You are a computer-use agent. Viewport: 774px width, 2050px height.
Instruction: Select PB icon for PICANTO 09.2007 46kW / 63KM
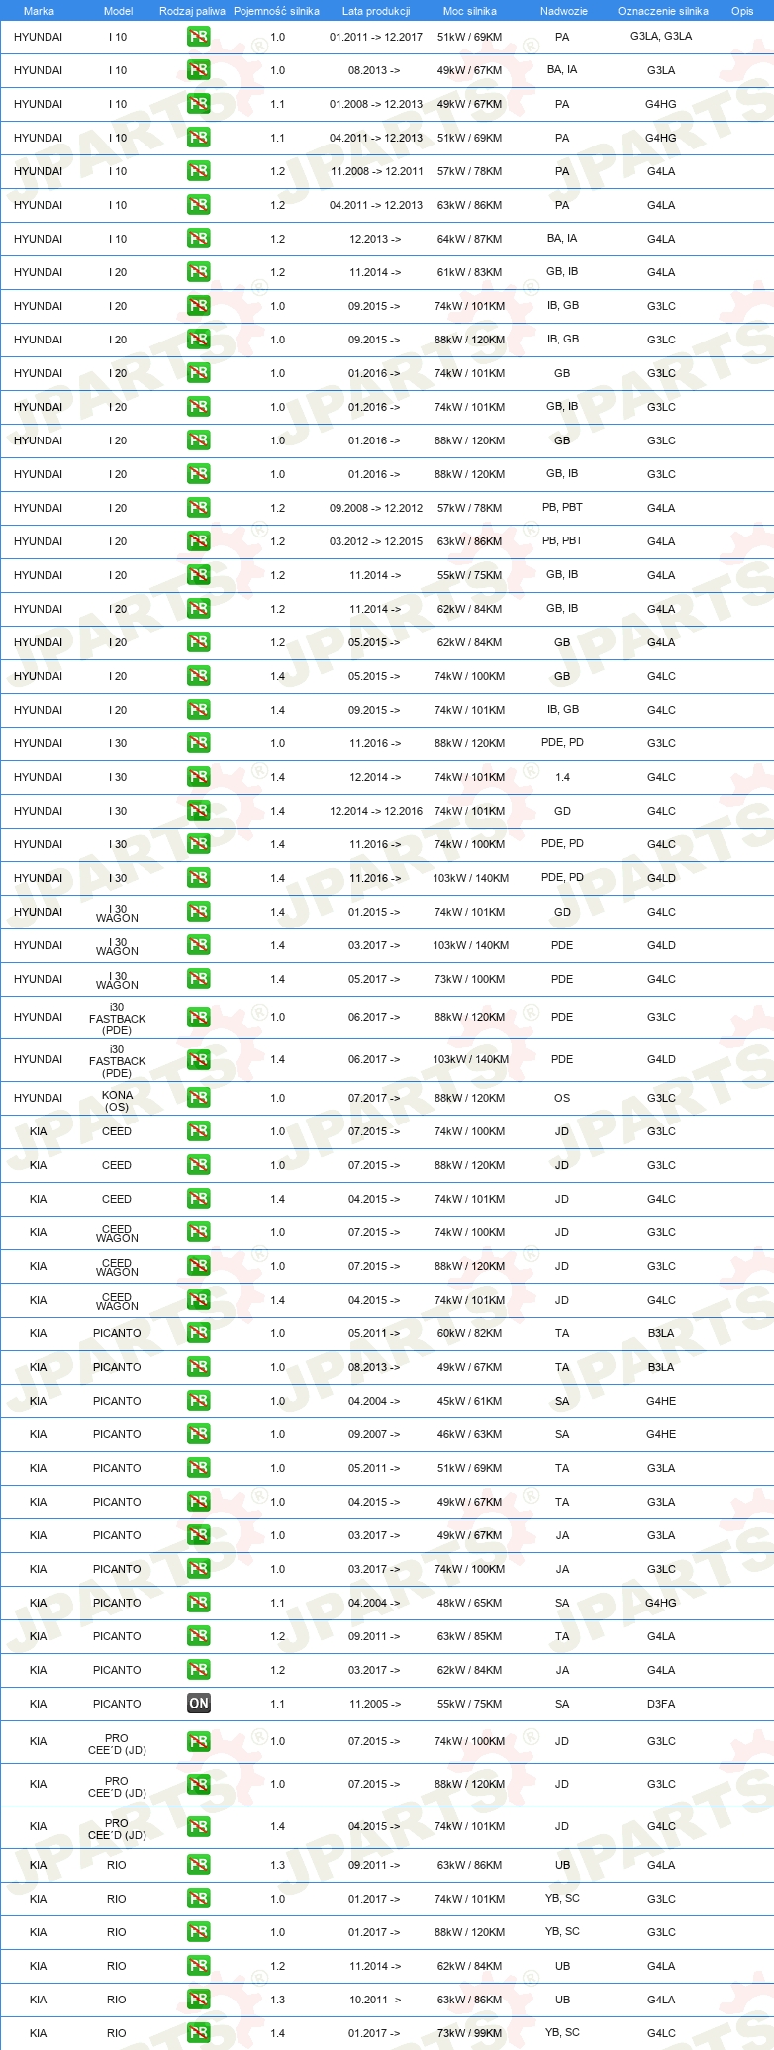point(199,1434)
